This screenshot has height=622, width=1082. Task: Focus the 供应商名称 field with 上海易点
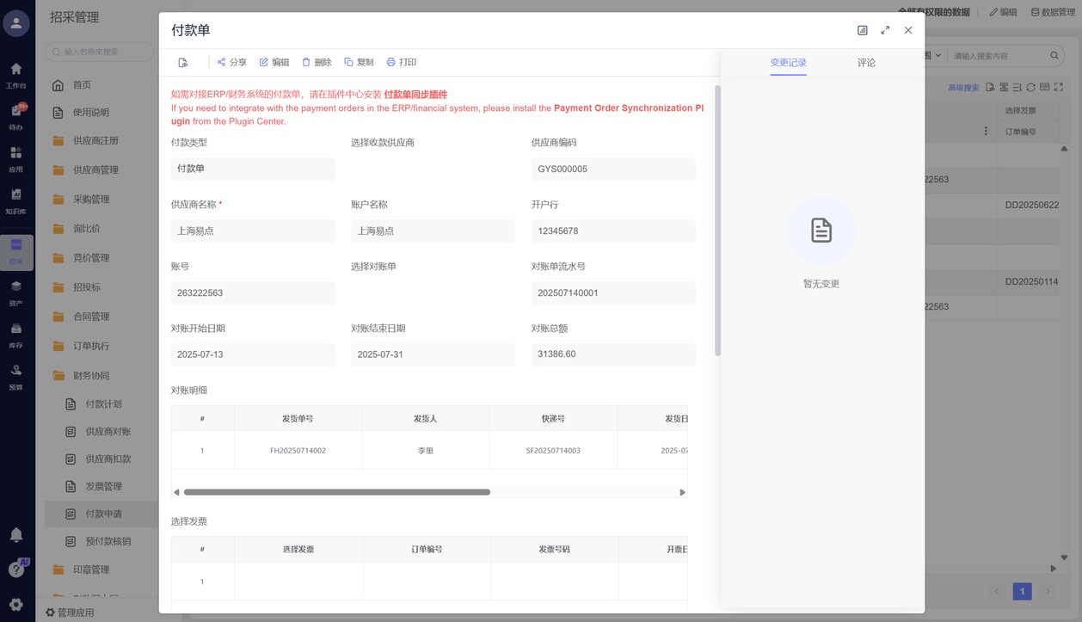253,231
